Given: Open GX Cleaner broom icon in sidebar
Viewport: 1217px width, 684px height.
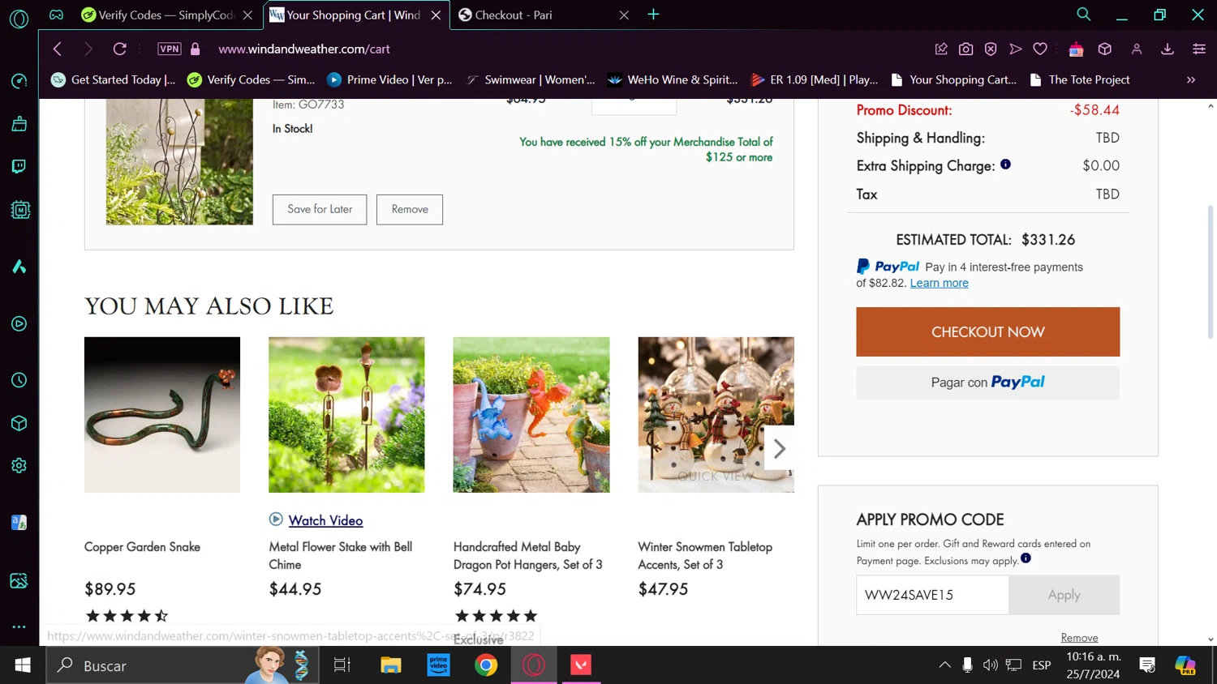Looking at the screenshot, I should point(19,124).
